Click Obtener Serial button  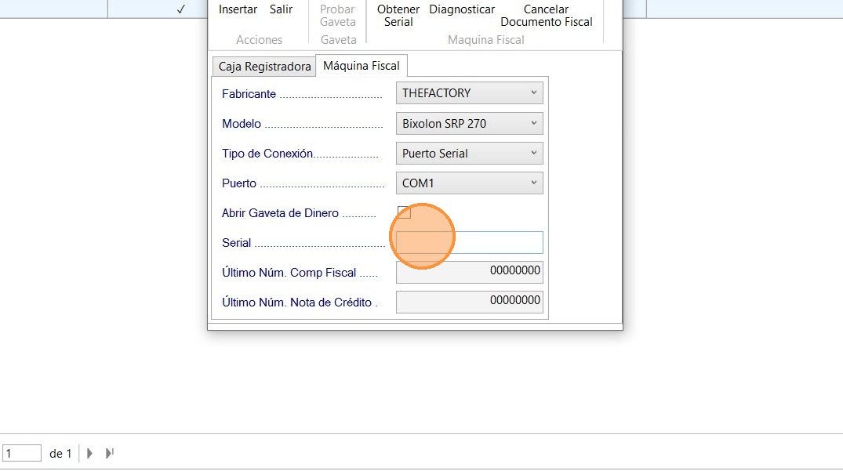(398, 16)
